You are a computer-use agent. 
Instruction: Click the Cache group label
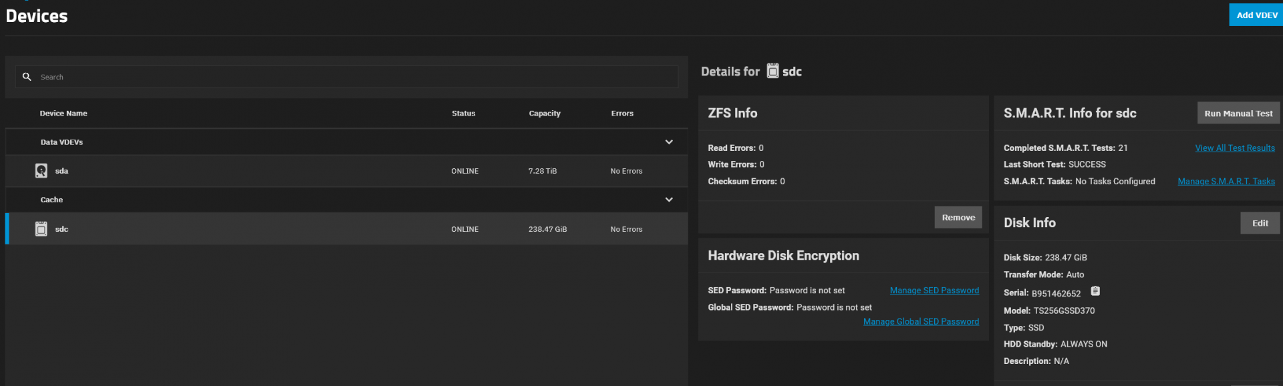51,200
